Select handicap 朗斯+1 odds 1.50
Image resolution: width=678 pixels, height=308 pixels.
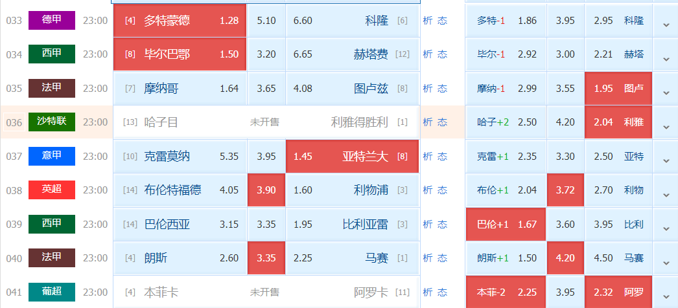tap(506, 258)
